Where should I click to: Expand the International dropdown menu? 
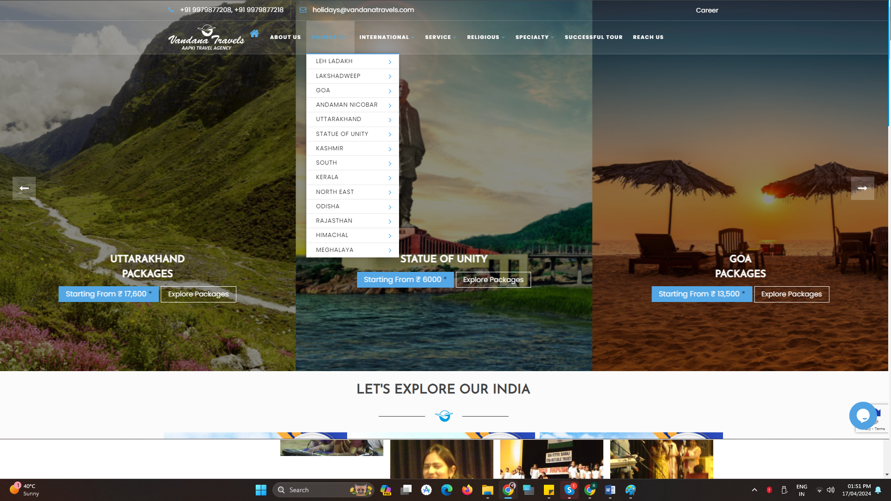[x=387, y=37]
